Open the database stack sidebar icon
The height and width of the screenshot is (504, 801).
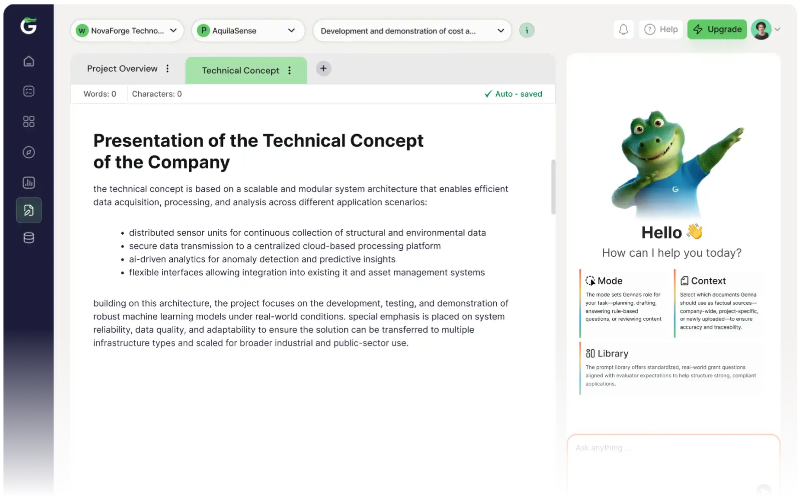click(29, 238)
